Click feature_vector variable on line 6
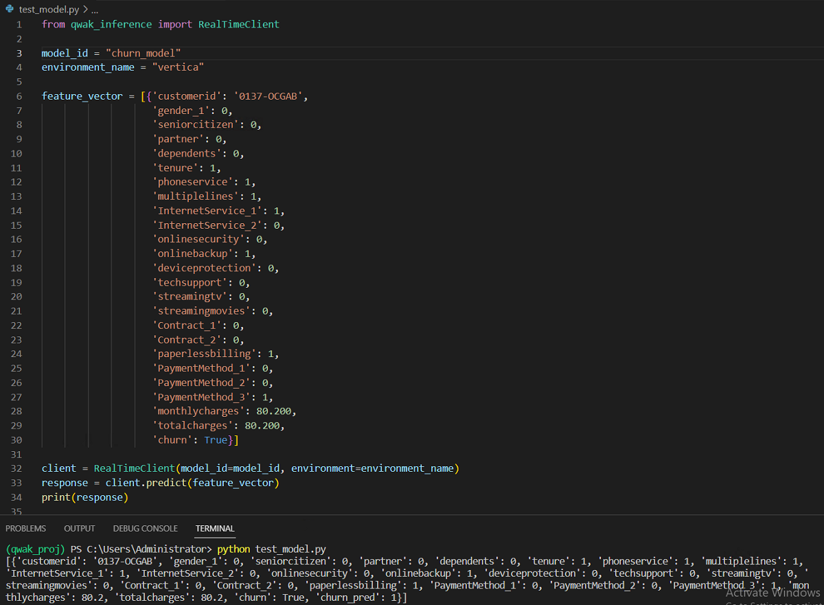Viewport: 824px width, 605px height. pos(82,96)
